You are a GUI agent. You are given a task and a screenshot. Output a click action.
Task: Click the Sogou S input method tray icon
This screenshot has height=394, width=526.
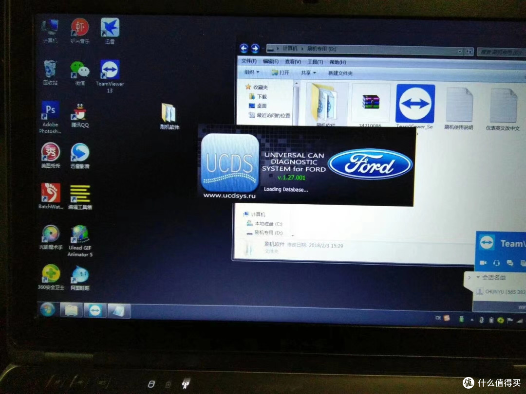tap(447, 318)
